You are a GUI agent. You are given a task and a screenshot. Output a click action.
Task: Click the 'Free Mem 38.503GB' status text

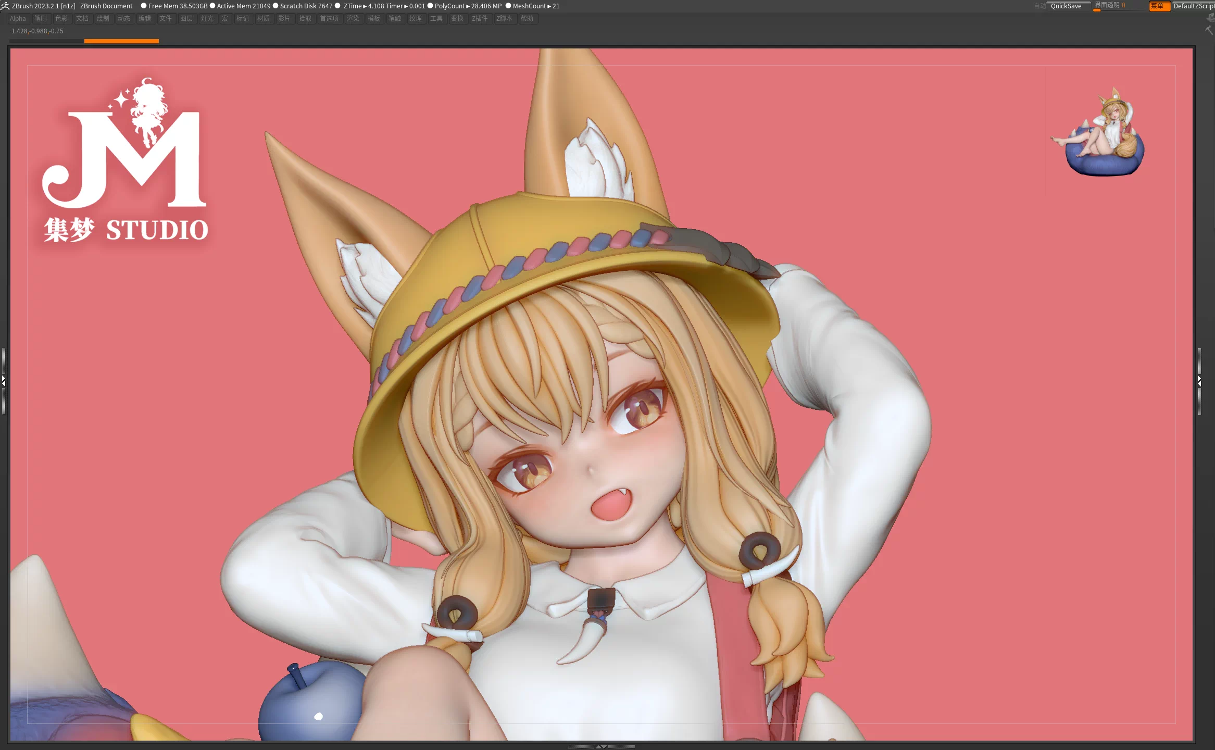click(x=178, y=6)
